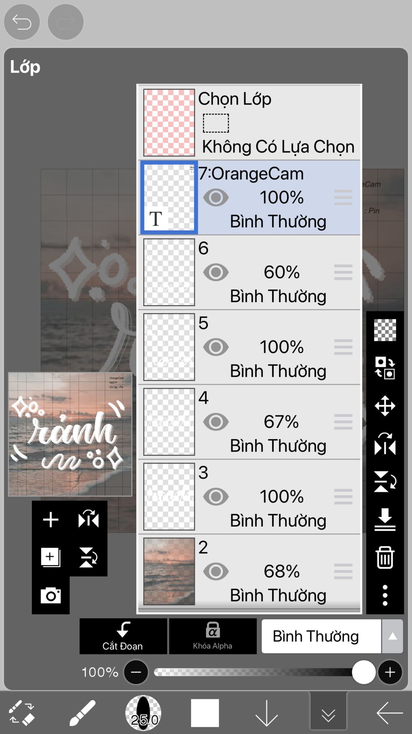Tap the Cắt Đoạn clipping button
Screen dimensions: 412x734
pyautogui.click(x=123, y=636)
